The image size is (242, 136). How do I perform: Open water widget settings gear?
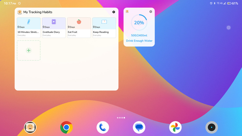pos(151,11)
